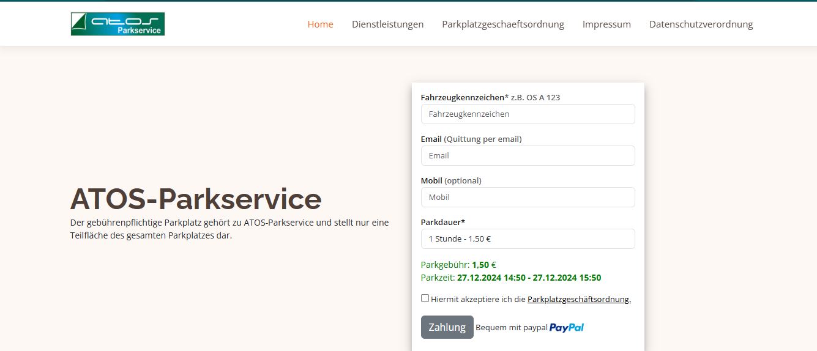
Task: Click the "Email (Quittung per email)" label
Action: coord(471,139)
